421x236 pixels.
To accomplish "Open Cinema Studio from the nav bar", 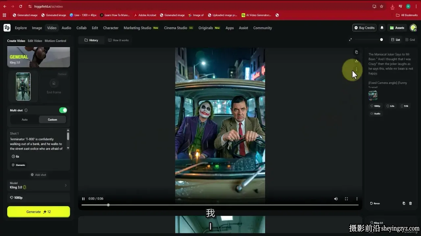I will [179, 28].
